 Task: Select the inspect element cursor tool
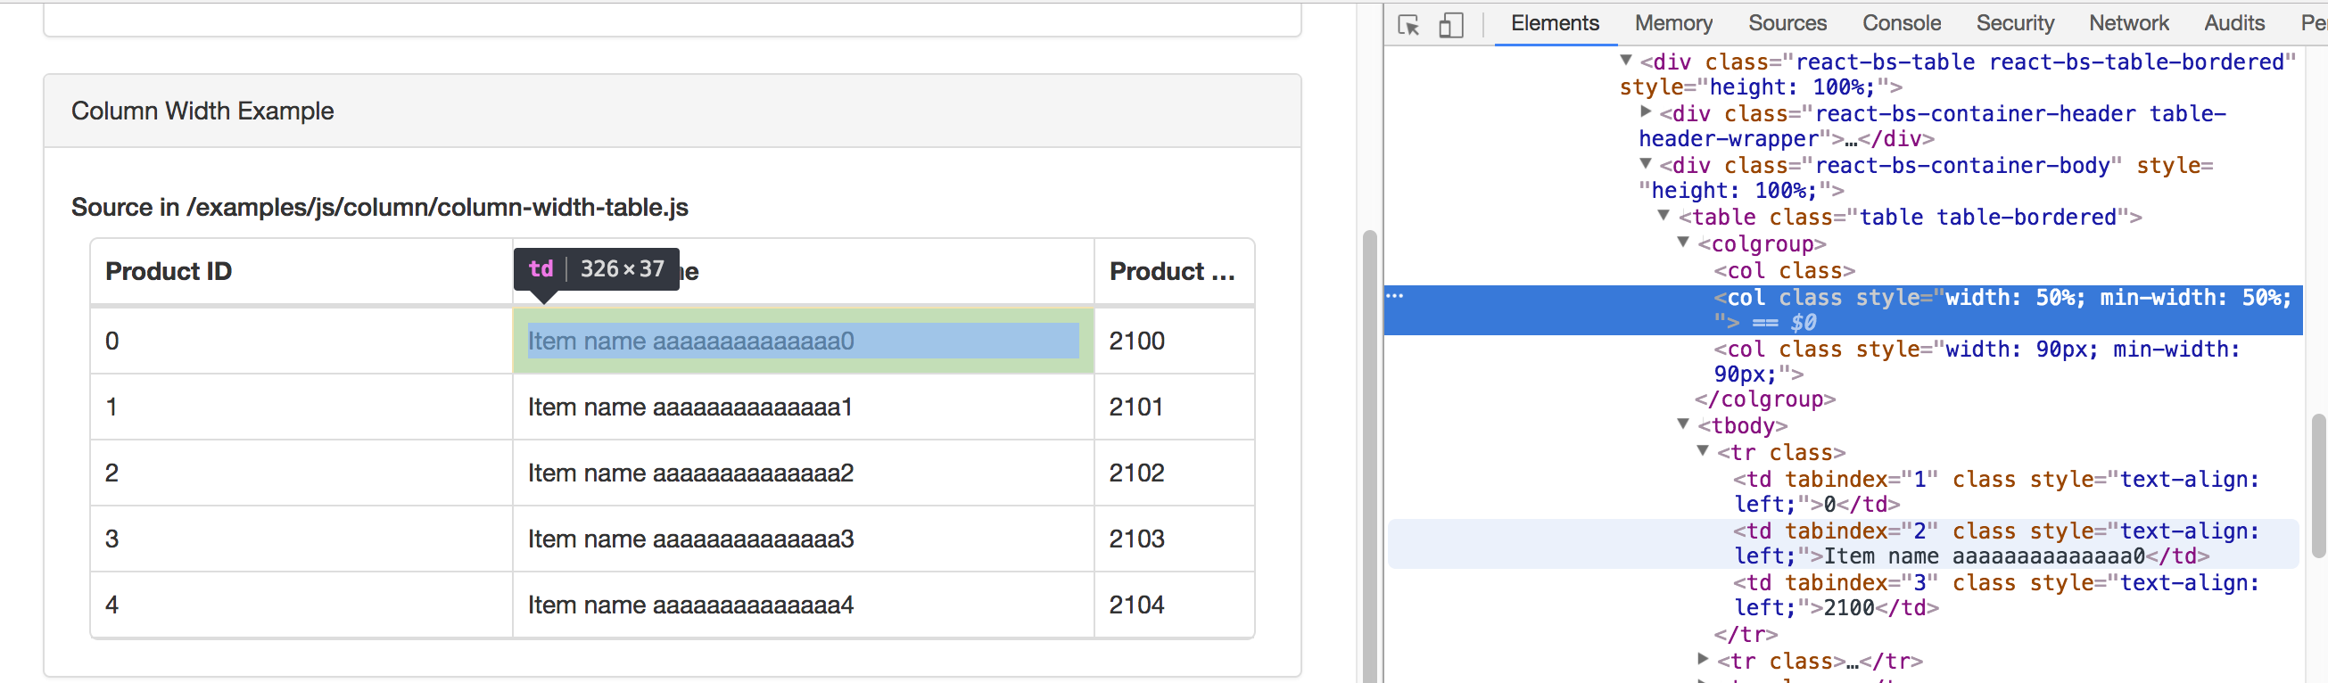(1408, 25)
